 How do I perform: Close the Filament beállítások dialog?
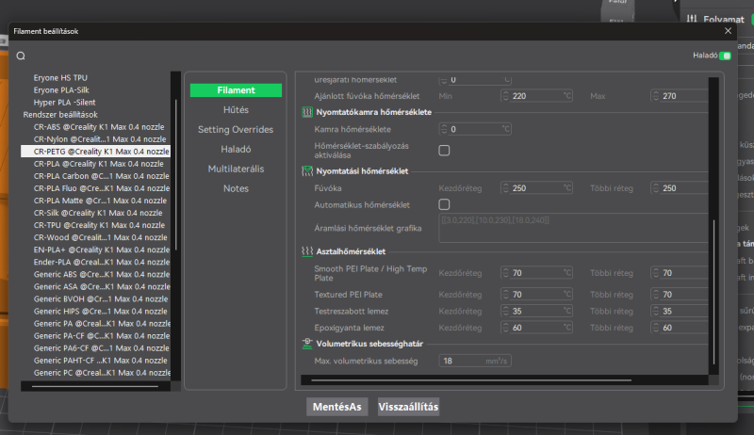click(x=728, y=31)
